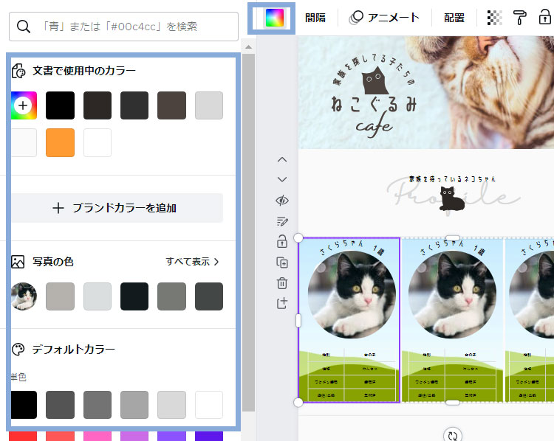Click すべて表示 link for photo colors

193,262
